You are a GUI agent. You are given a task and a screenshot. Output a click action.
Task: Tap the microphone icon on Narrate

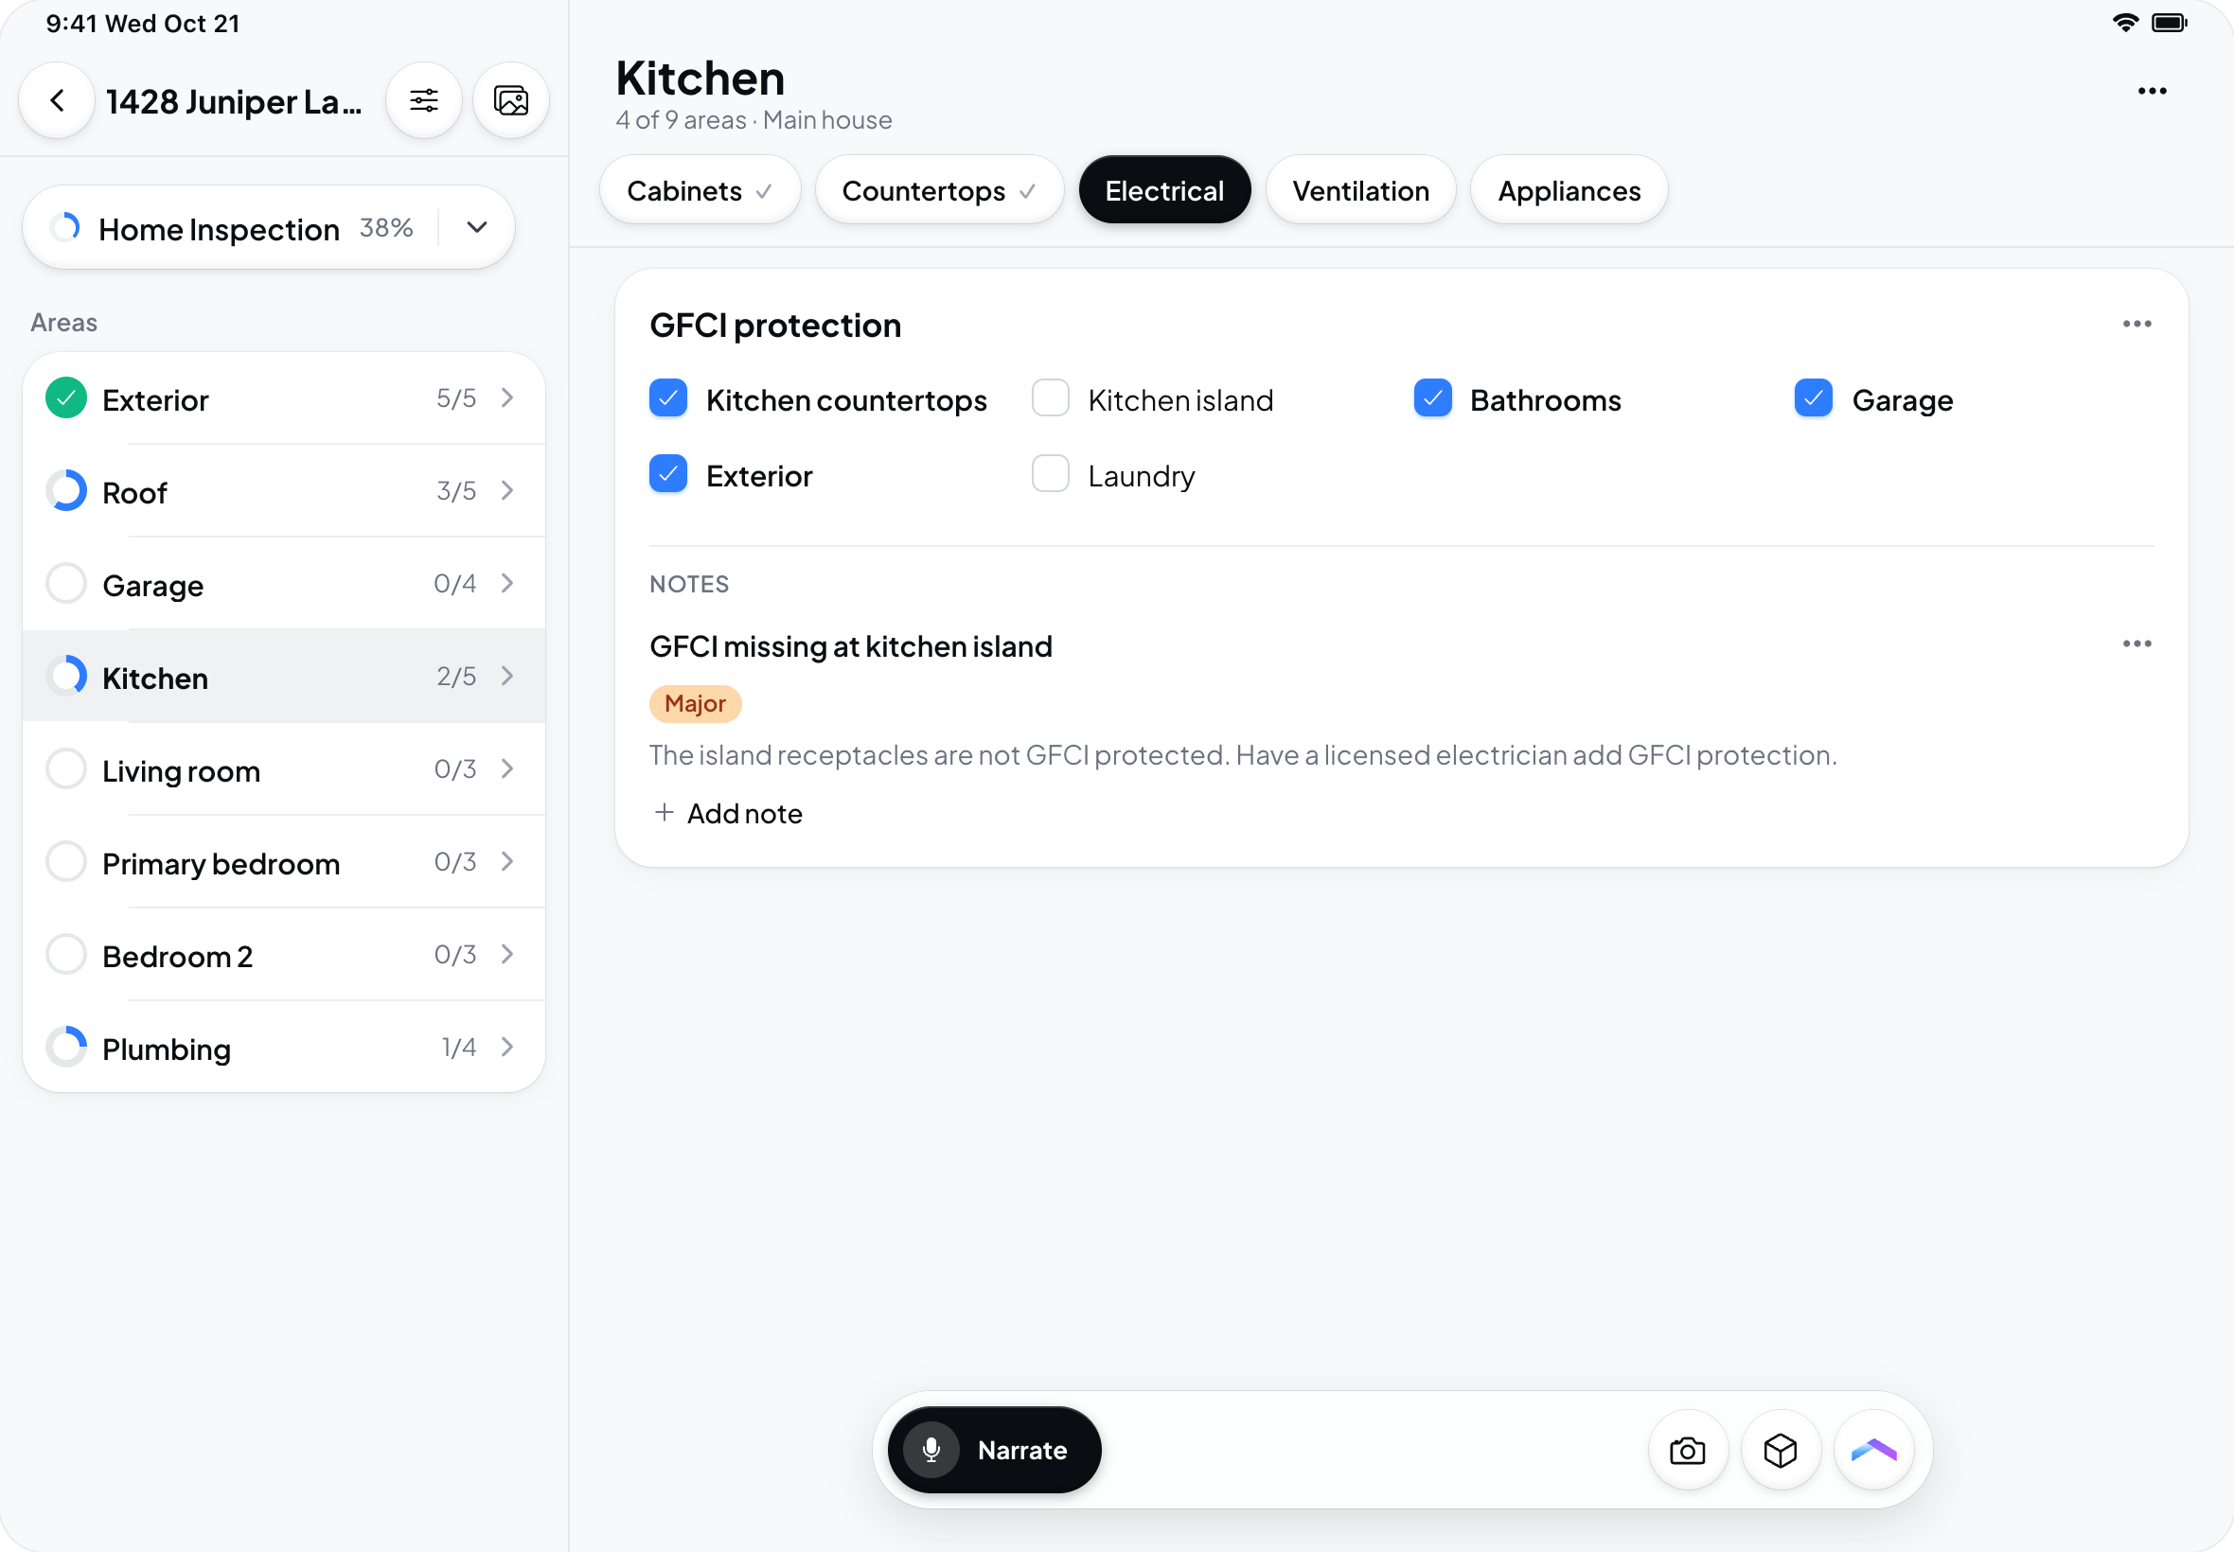(931, 1451)
